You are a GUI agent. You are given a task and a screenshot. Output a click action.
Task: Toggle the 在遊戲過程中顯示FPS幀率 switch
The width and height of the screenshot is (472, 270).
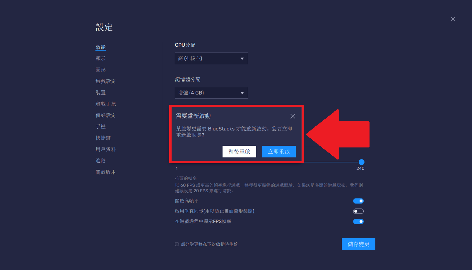pyautogui.click(x=358, y=221)
